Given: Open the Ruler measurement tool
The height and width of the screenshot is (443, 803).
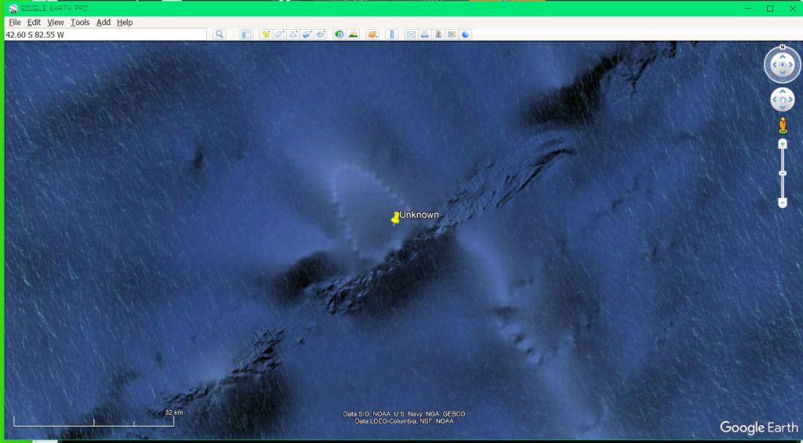Looking at the screenshot, I should pyautogui.click(x=391, y=34).
